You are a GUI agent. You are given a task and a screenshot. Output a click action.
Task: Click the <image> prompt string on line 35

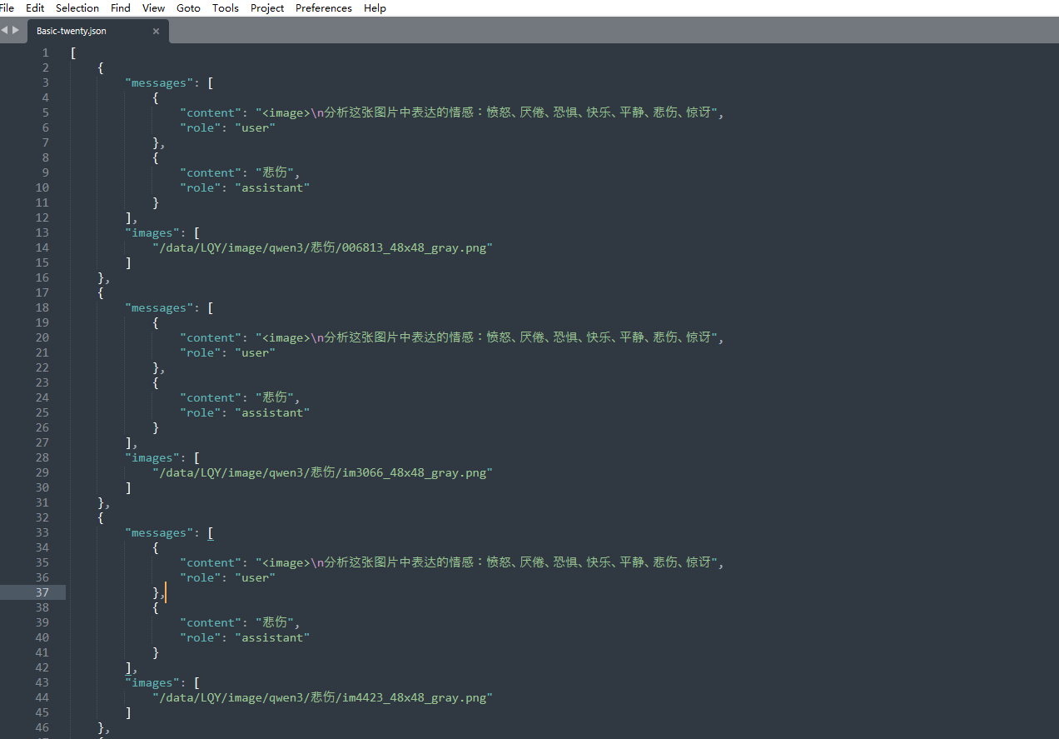click(487, 562)
